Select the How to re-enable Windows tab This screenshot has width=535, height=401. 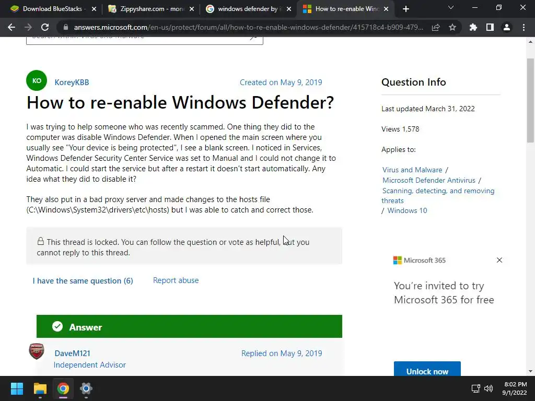pyautogui.click(x=346, y=9)
